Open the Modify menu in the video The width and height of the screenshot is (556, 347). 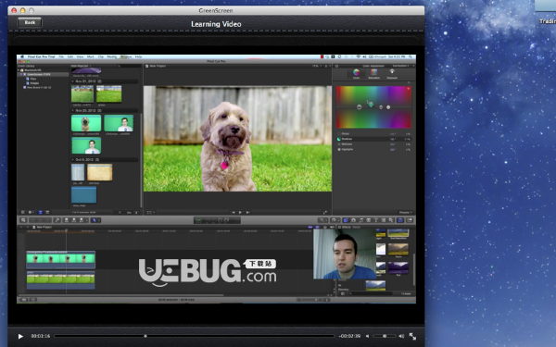coord(112,56)
